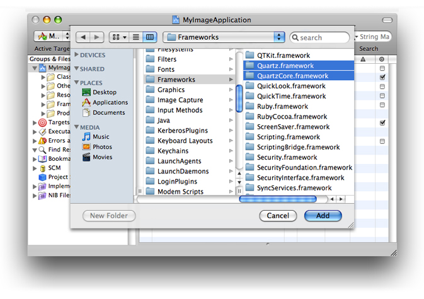Click the Add button
Screen dimensions: 424x299
(x=323, y=216)
